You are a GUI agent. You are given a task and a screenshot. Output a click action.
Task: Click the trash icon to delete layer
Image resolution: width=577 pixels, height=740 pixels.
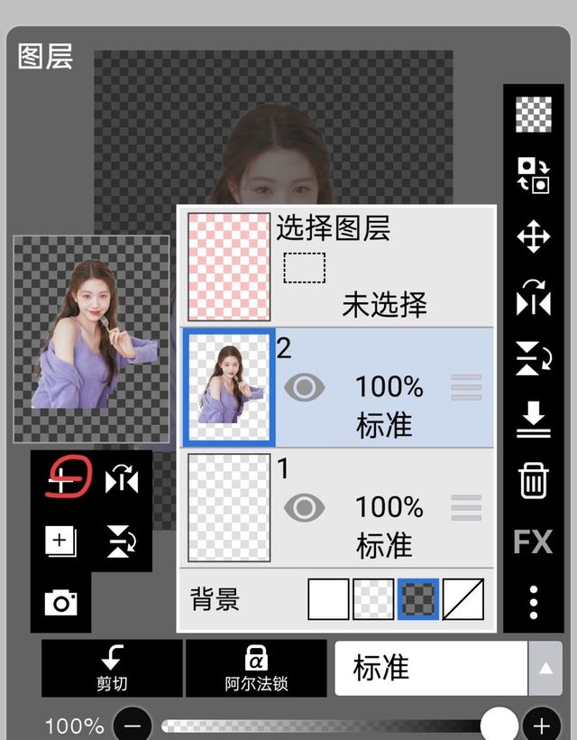click(533, 479)
